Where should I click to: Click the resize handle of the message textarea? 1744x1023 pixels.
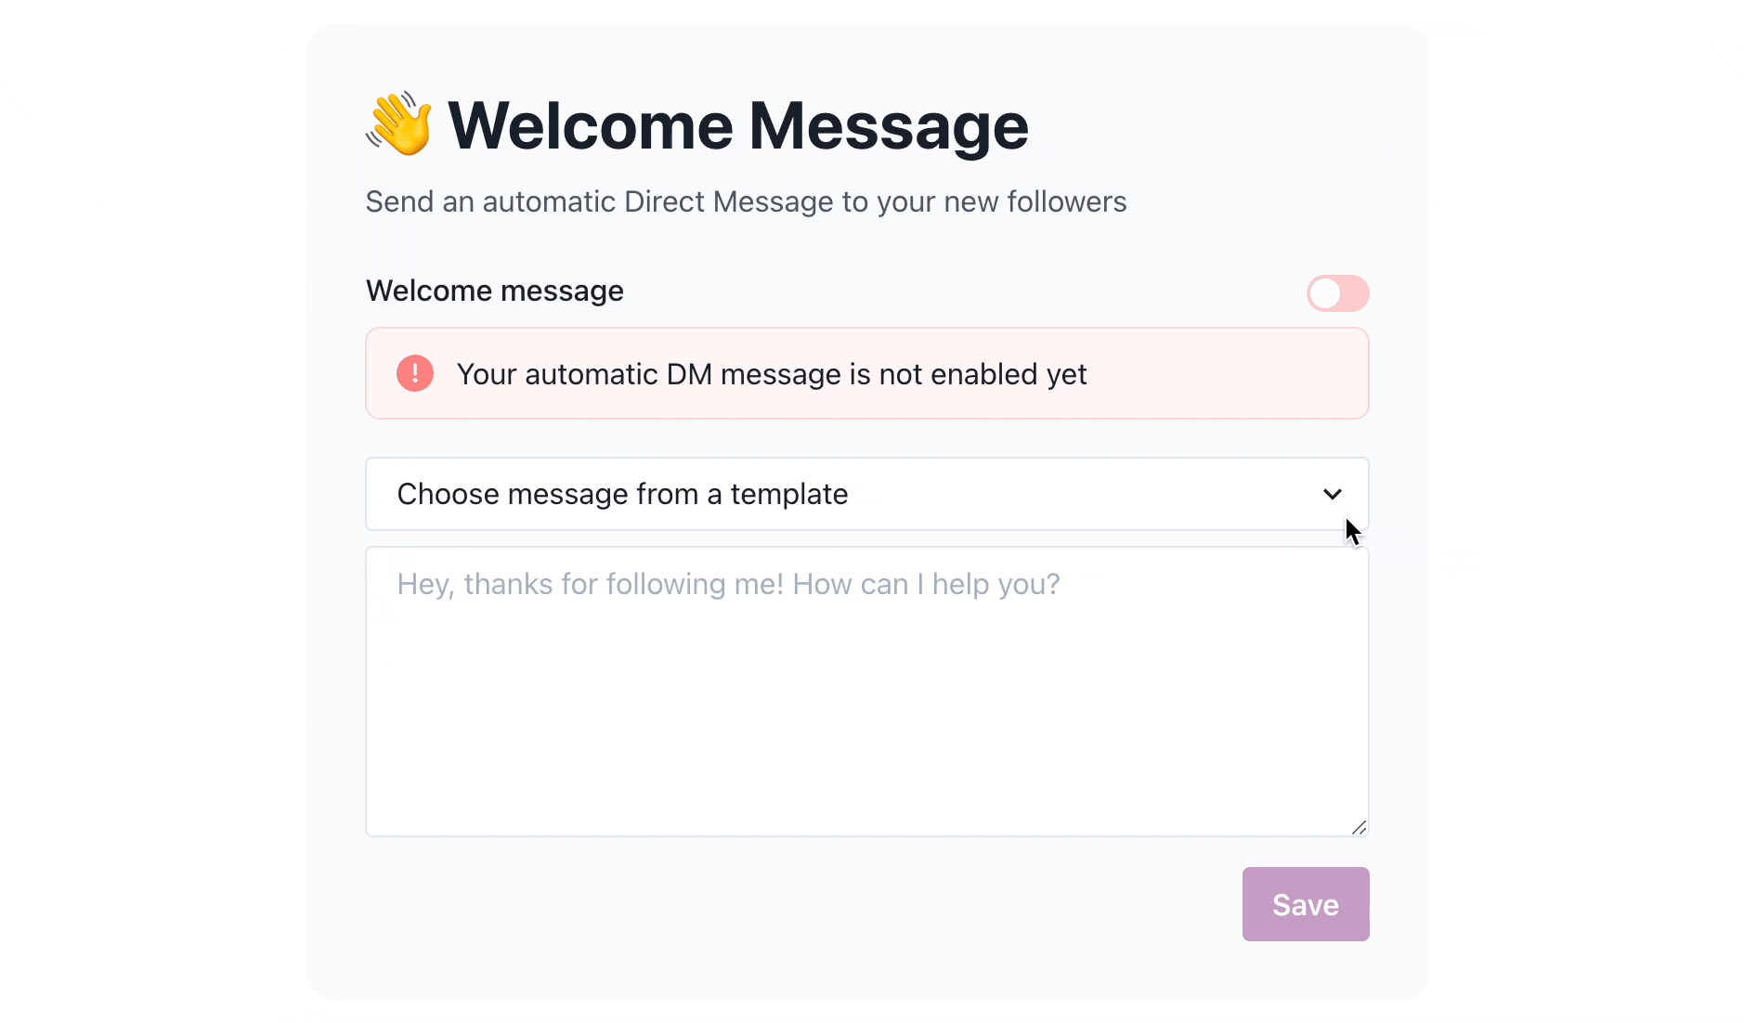[1359, 826]
